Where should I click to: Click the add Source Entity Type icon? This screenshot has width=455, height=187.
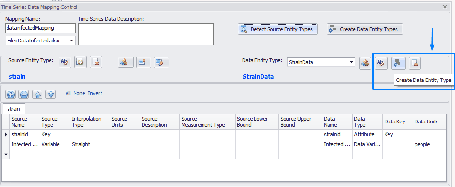[x=80, y=62]
